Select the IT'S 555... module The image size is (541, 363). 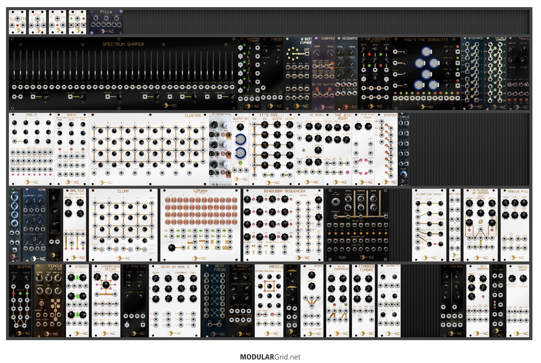coord(272,149)
